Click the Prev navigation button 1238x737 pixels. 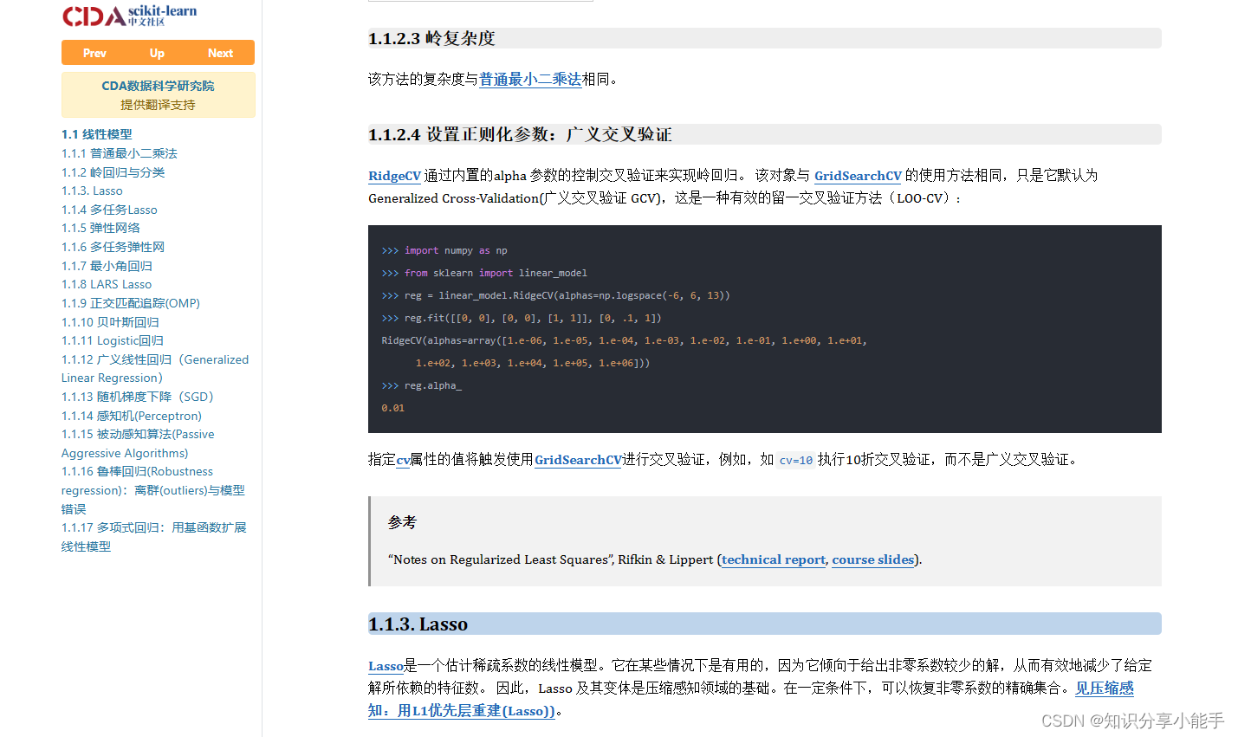(94, 52)
